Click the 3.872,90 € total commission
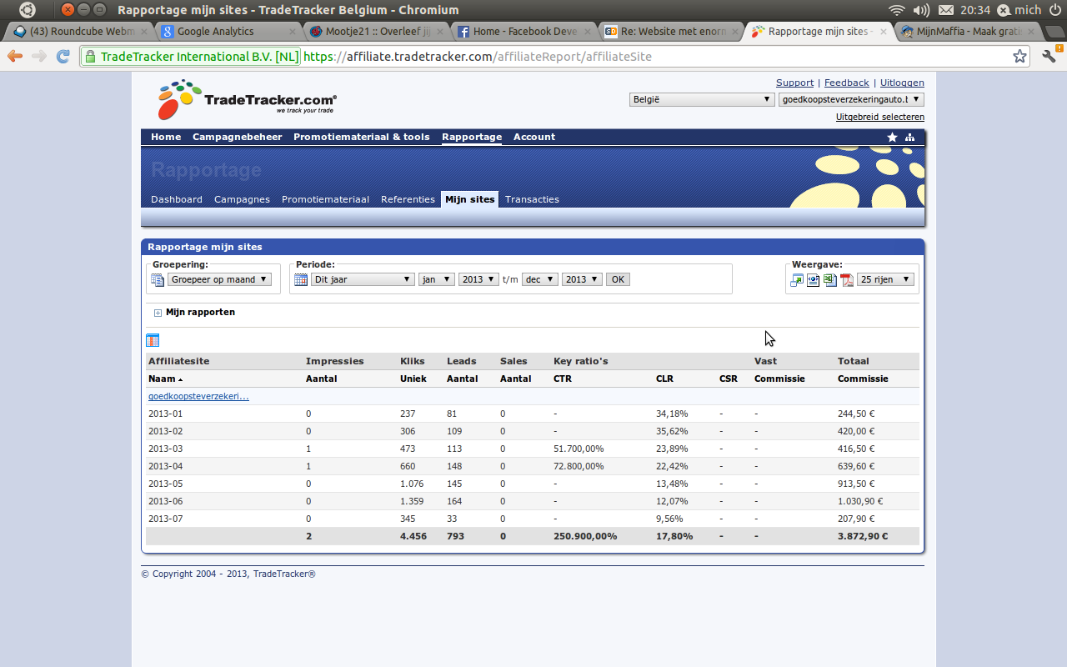The height and width of the screenshot is (667, 1067). [x=863, y=536]
